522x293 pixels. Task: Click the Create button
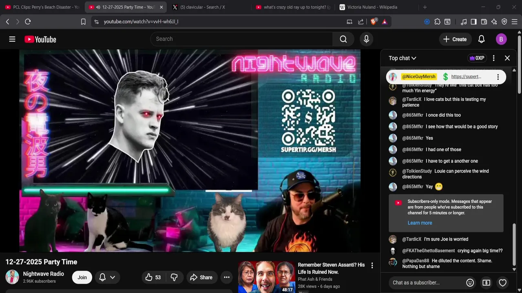456,39
